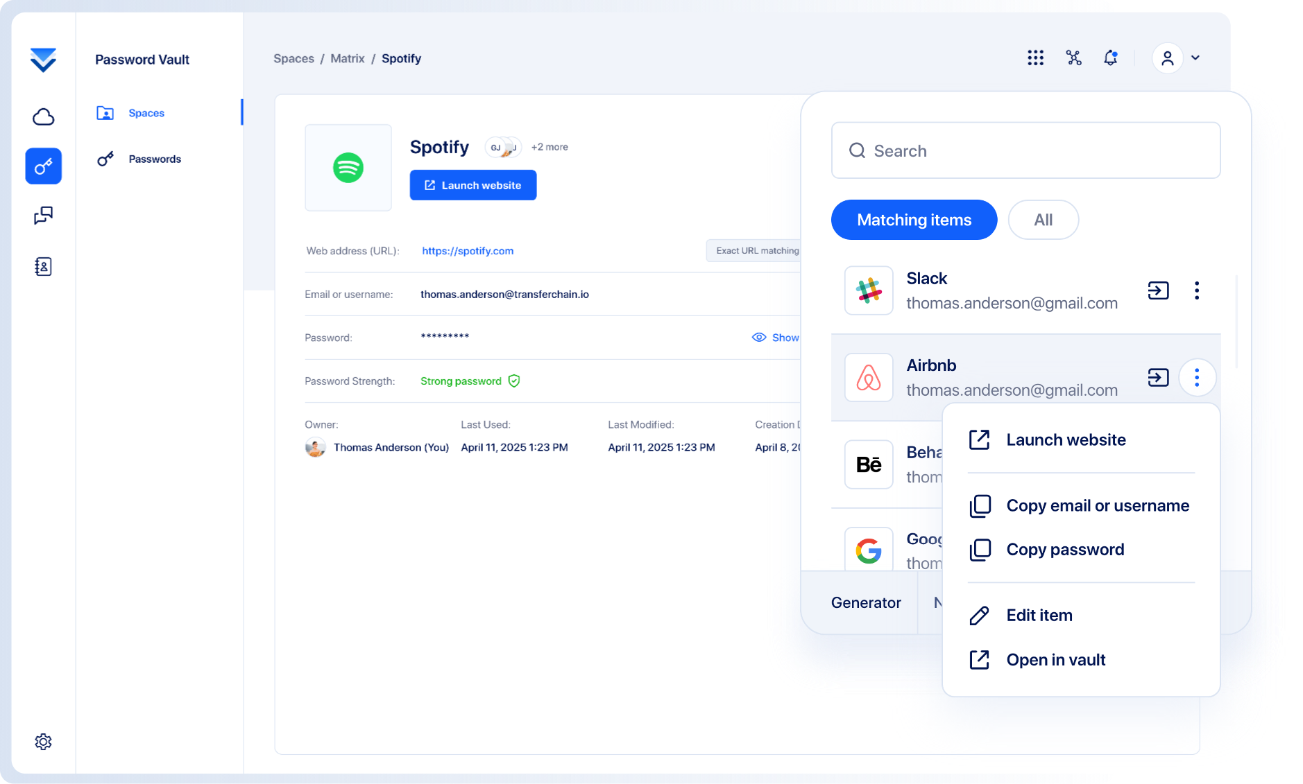Click the autofill icon for Airbnb
The height and width of the screenshot is (784, 1303).
pos(1158,378)
